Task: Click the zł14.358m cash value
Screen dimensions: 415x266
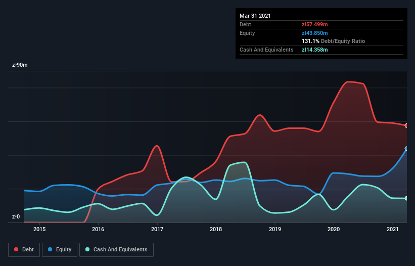Action: [x=315, y=50]
